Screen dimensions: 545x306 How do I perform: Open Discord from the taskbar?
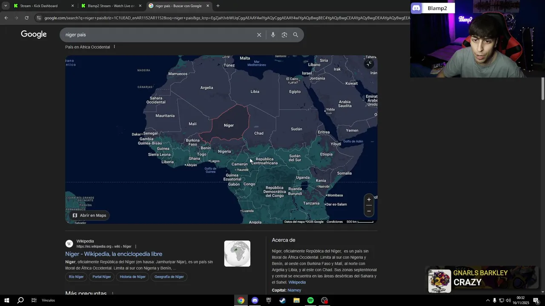click(x=255, y=300)
